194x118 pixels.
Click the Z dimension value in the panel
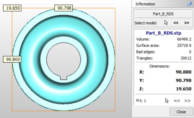184,89
